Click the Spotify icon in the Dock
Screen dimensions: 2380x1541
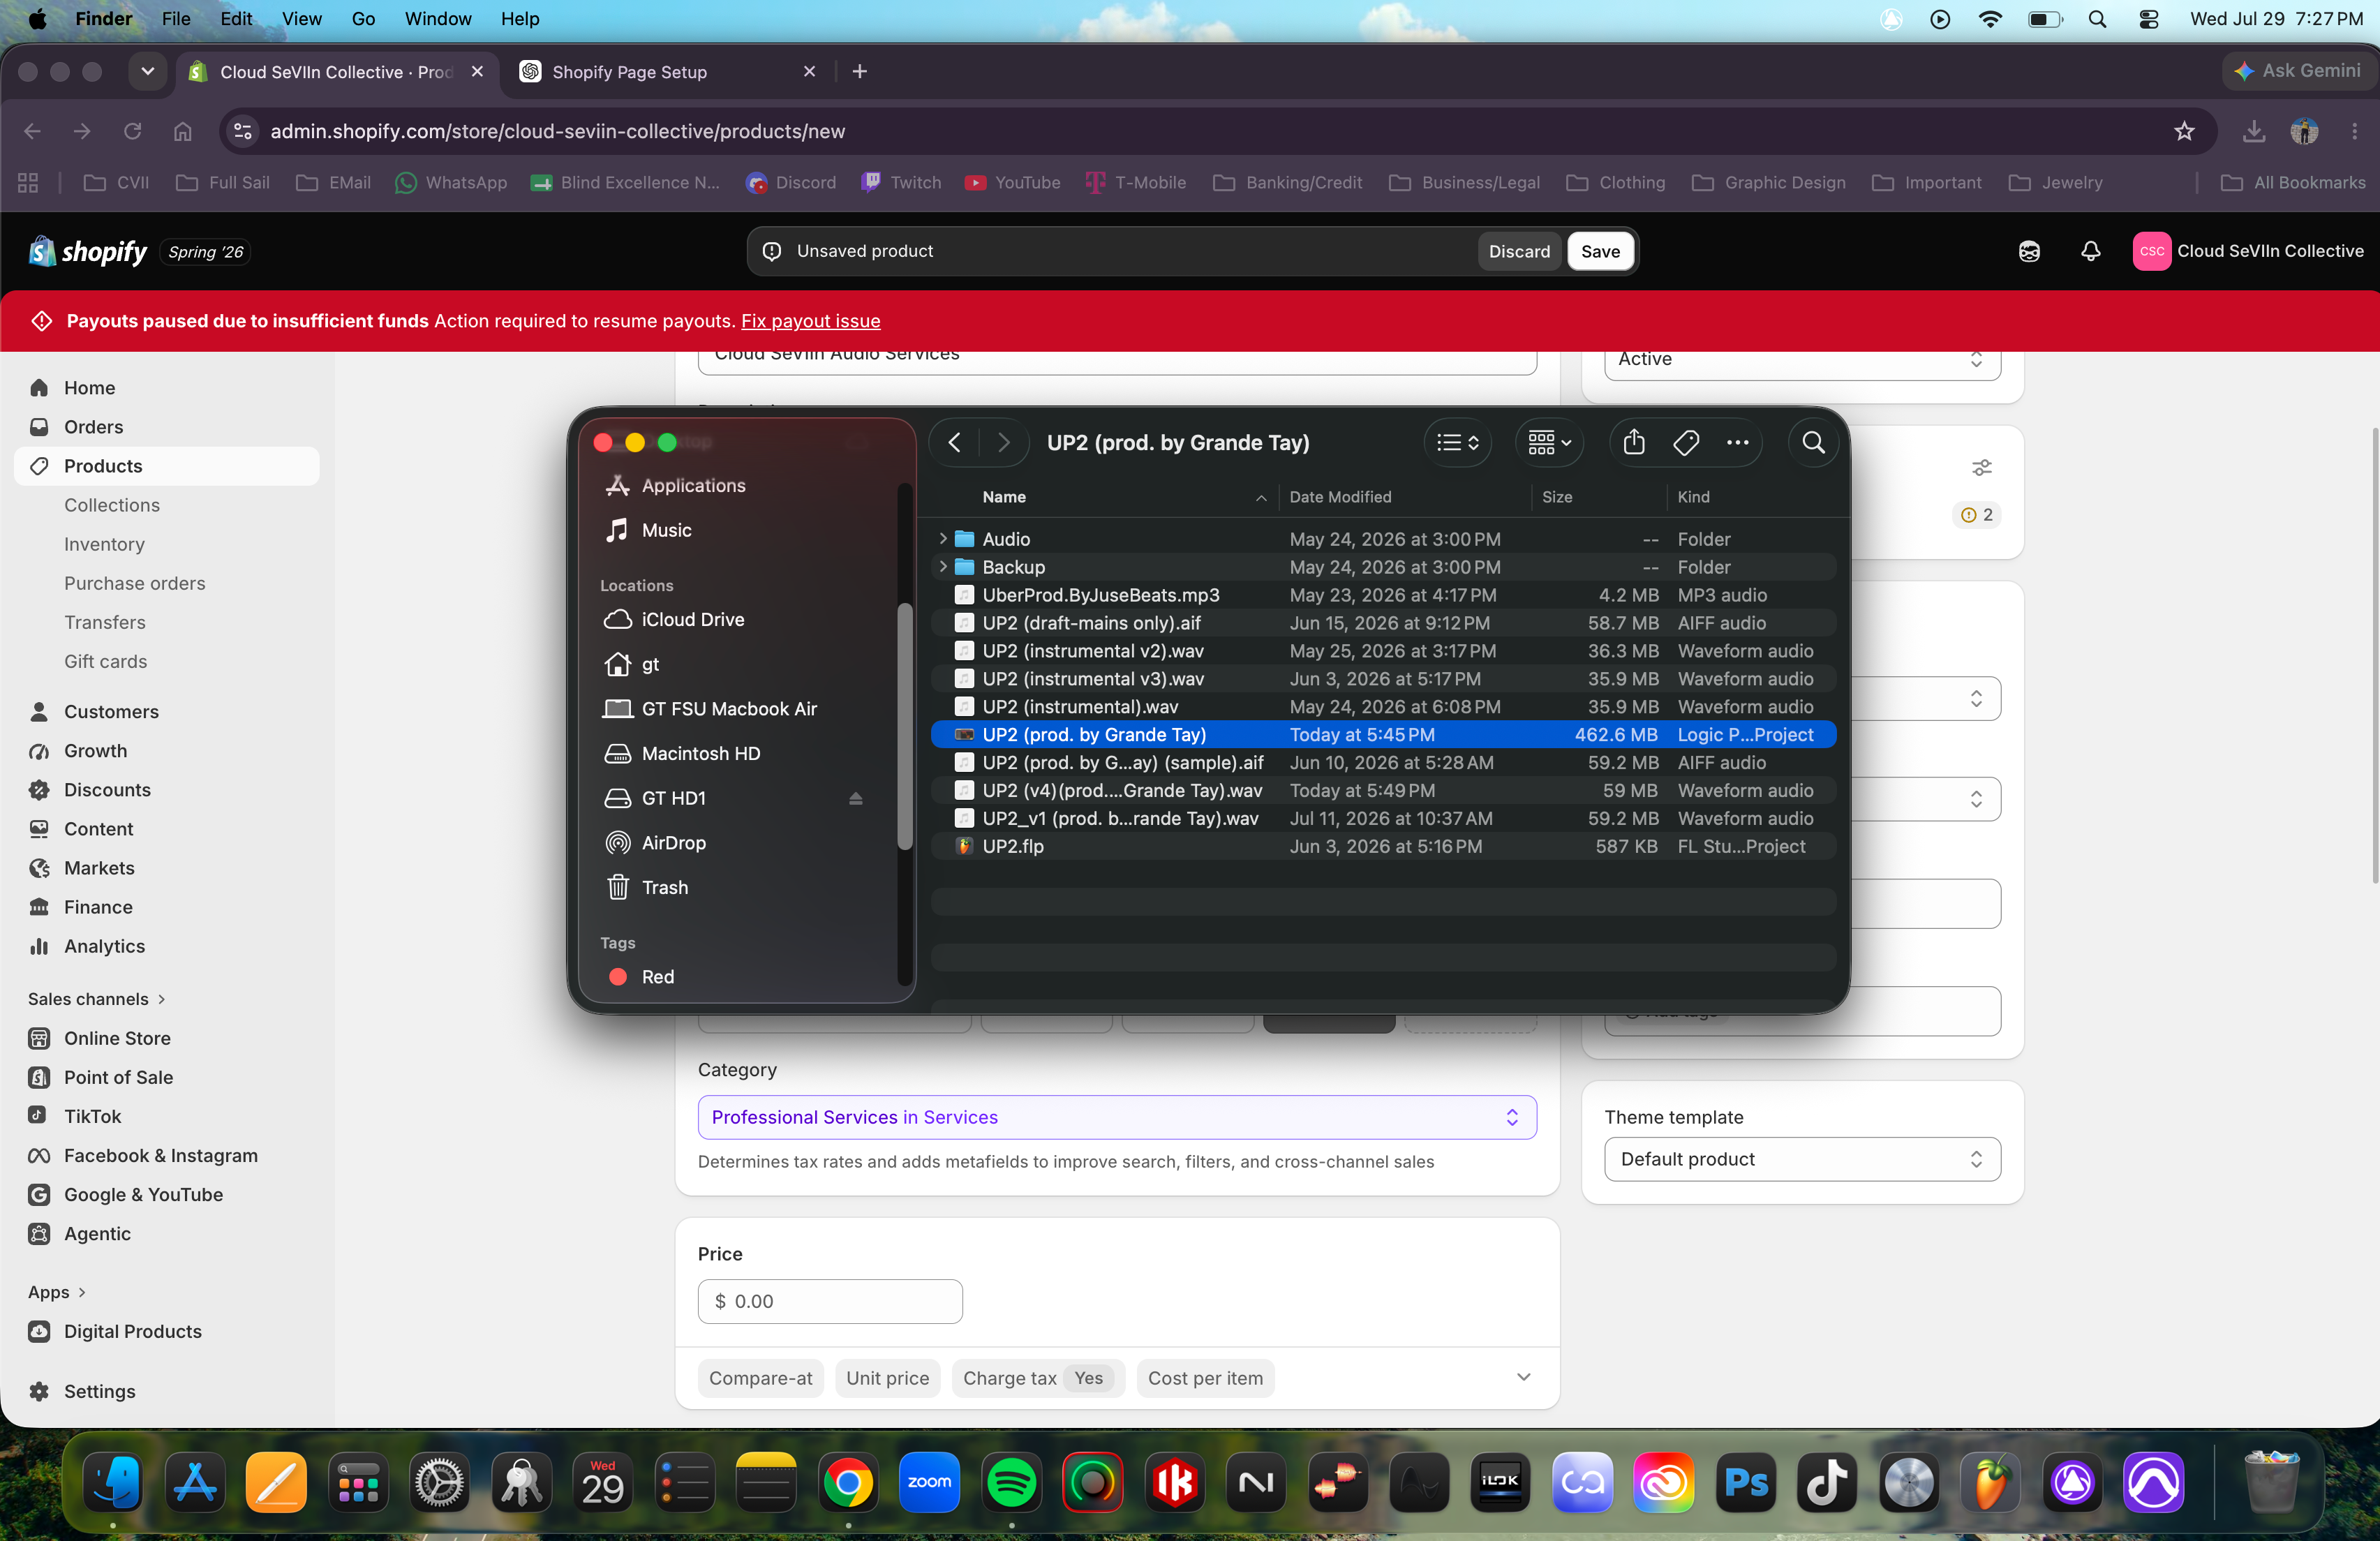[x=1011, y=1482]
